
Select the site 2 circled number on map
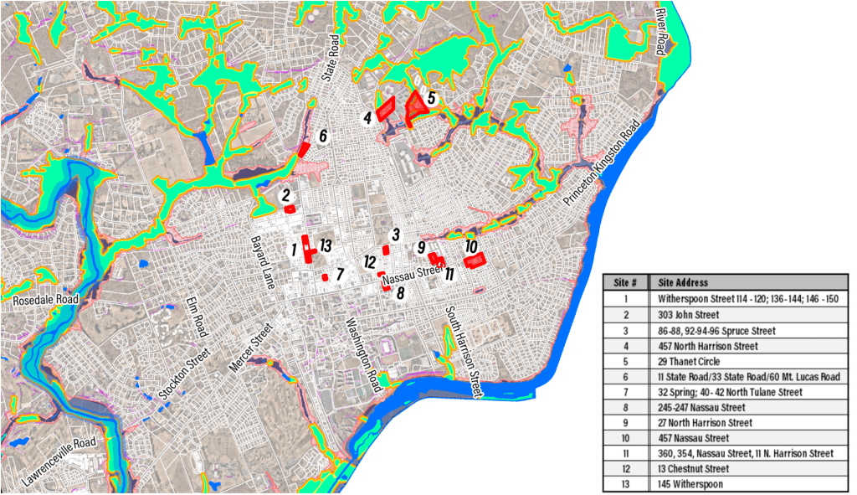[x=286, y=196]
